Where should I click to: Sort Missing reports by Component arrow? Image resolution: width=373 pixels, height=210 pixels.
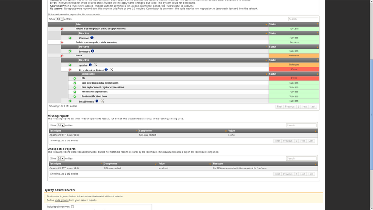click(226, 131)
